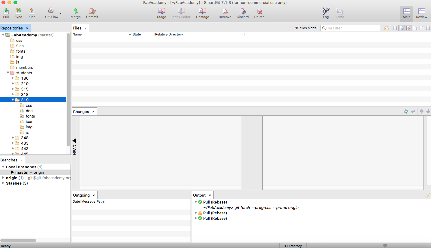Collapse the first Pull (Rebase) output entry
The image size is (431, 248).
(196, 202)
